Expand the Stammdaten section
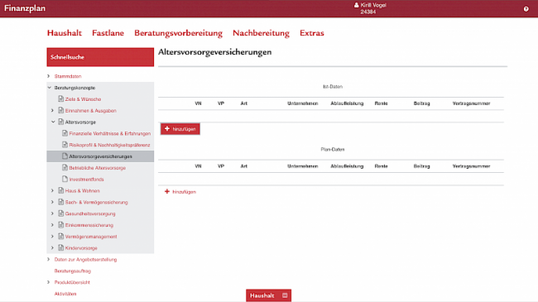The width and height of the screenshot is (538, 302). coord(48,76)
